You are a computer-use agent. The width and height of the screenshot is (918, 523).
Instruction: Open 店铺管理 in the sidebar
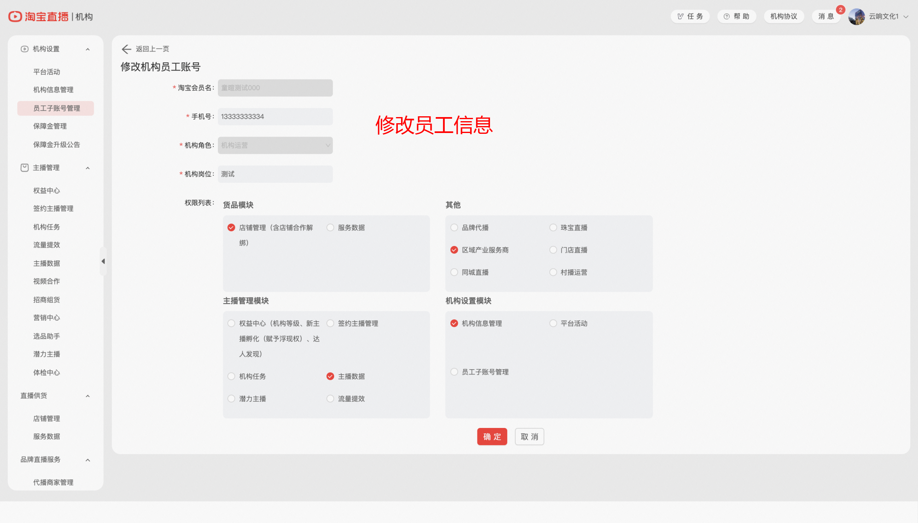[47, 419]
